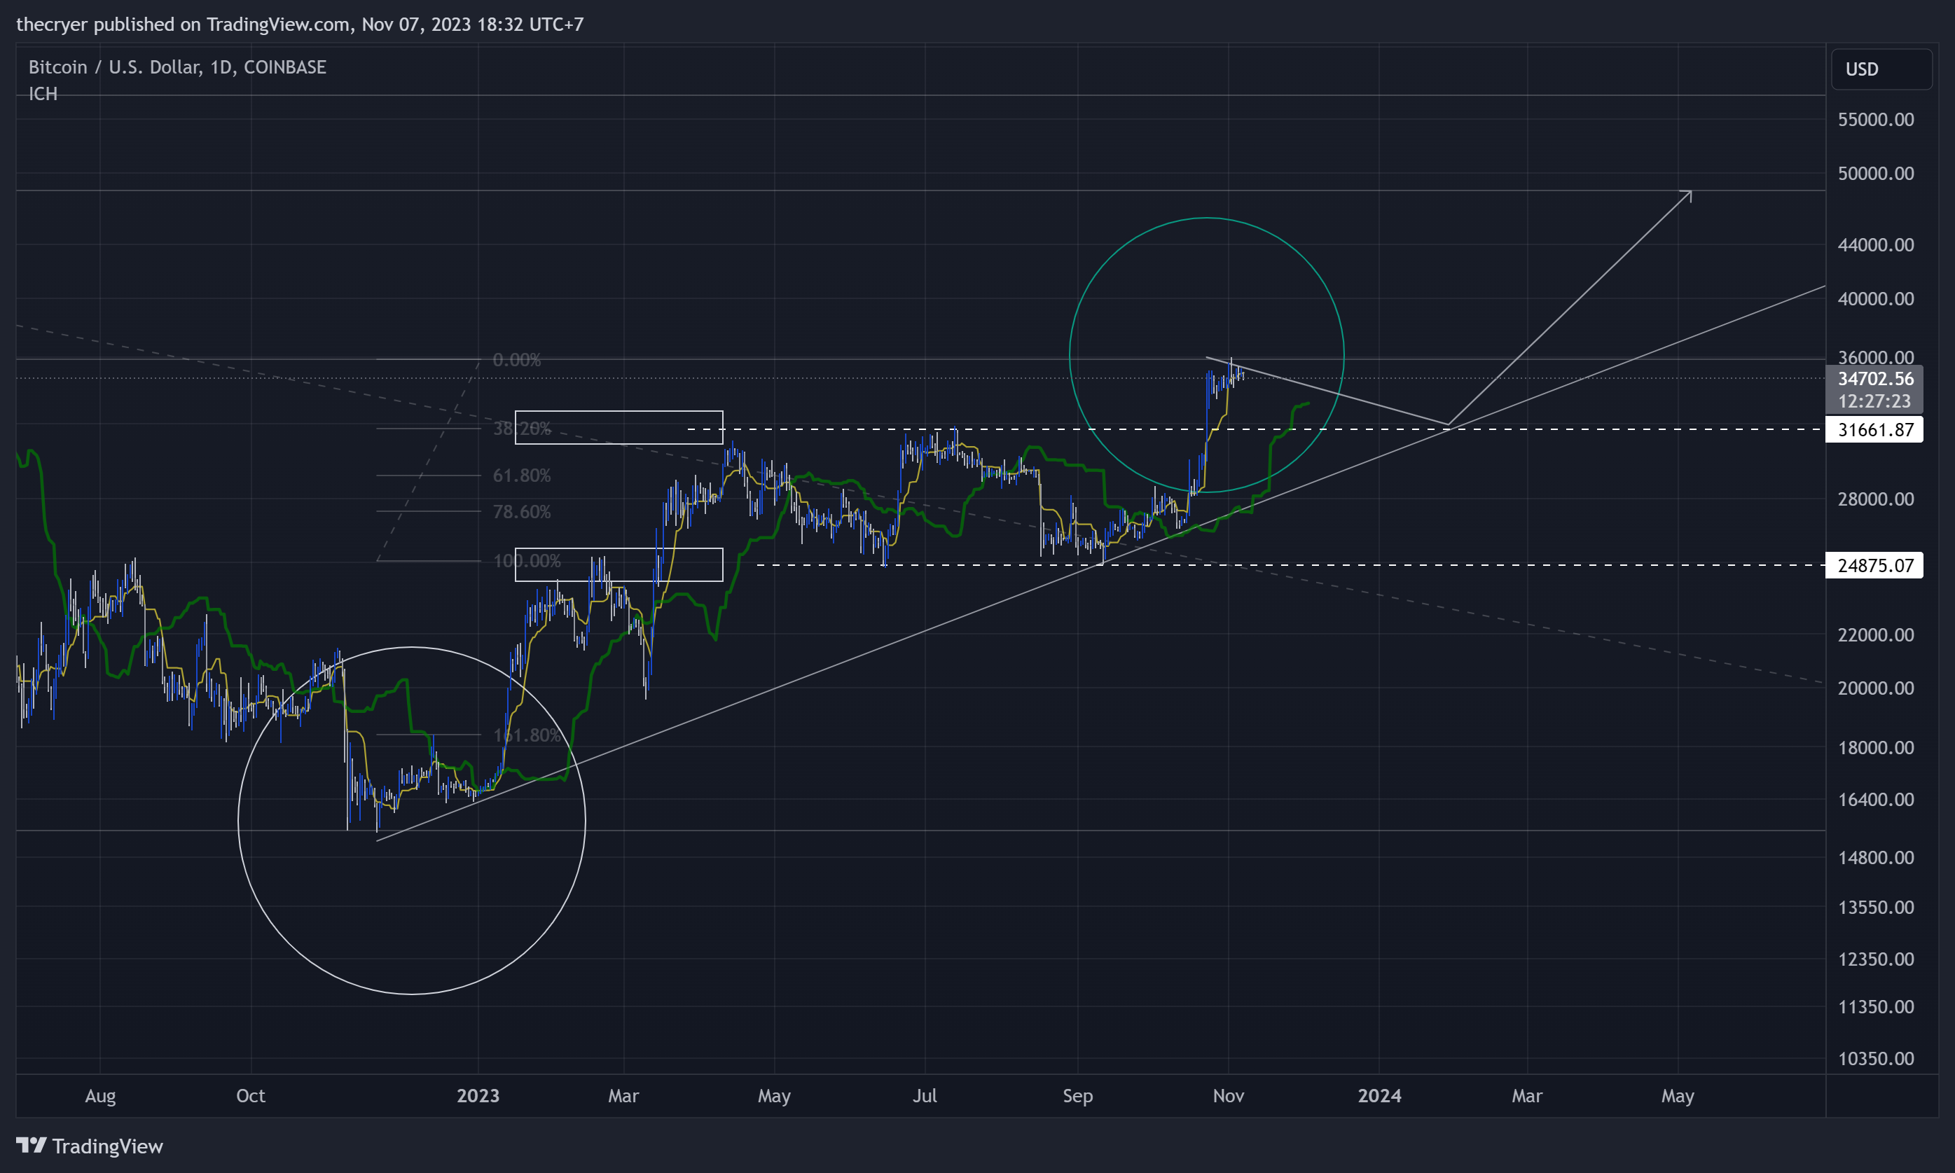
Task: Click the 44000.00 price axis value
Action: pos(1875,245)
